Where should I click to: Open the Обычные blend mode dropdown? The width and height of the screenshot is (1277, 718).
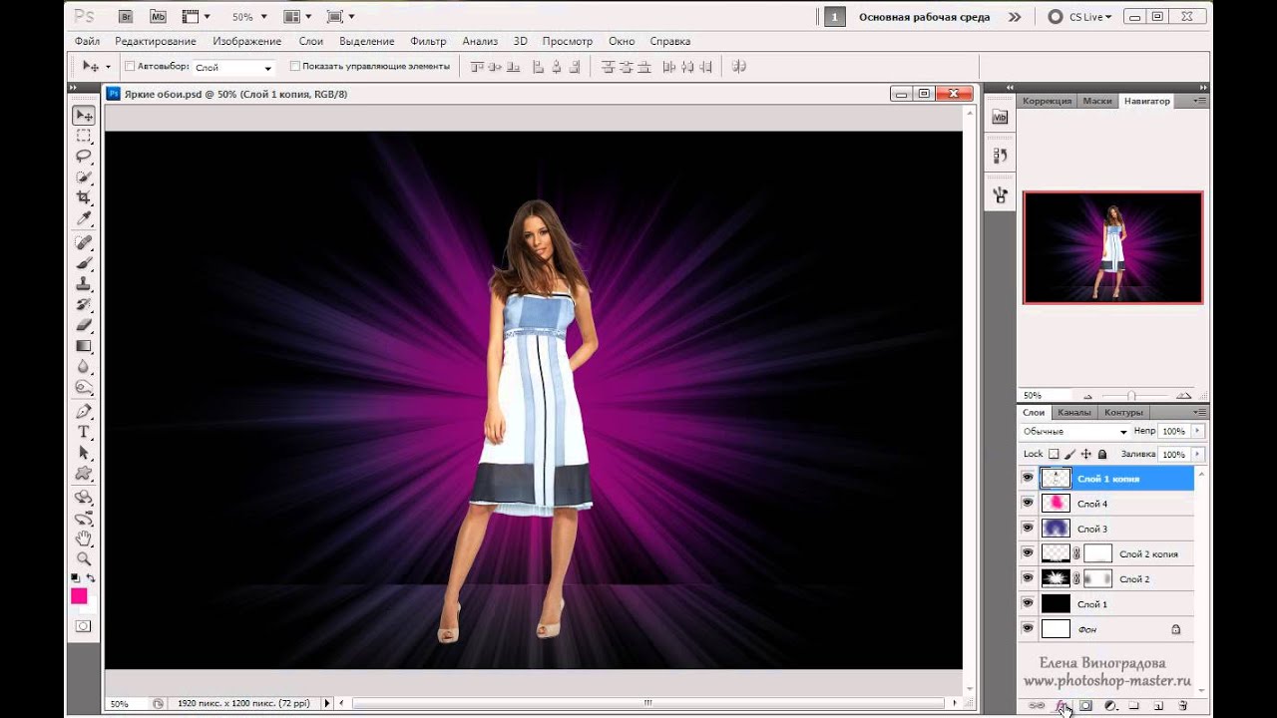pyautogui.click(x=1075, y=432)
